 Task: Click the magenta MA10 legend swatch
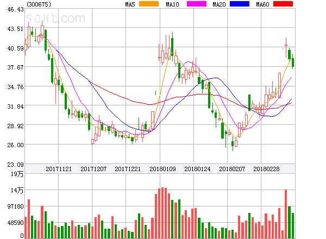click(x=197, y=4)
